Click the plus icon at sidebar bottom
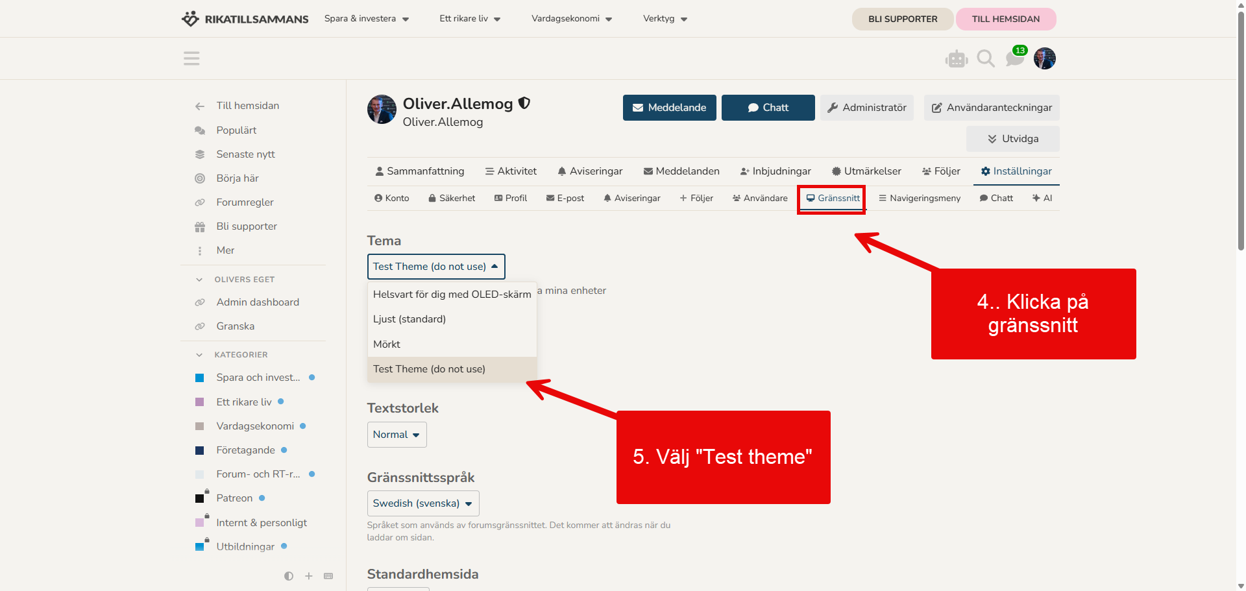This screenshot has height=591, width=1246. pyautogui.click(x=309, y=576)
